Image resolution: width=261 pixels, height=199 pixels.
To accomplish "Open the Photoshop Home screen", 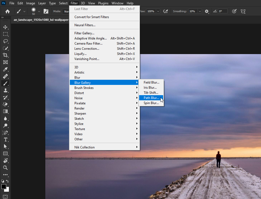I will coord(7,11).
